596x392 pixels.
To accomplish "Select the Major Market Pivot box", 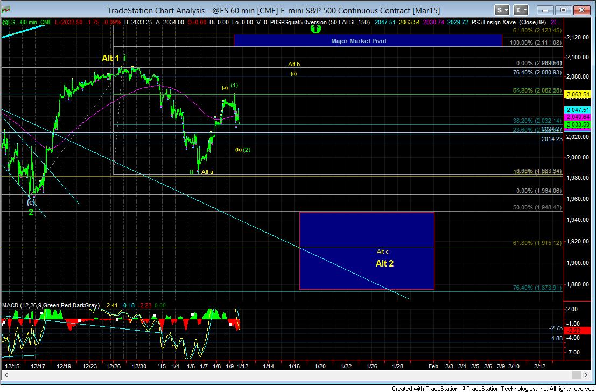I will (368, 40).
